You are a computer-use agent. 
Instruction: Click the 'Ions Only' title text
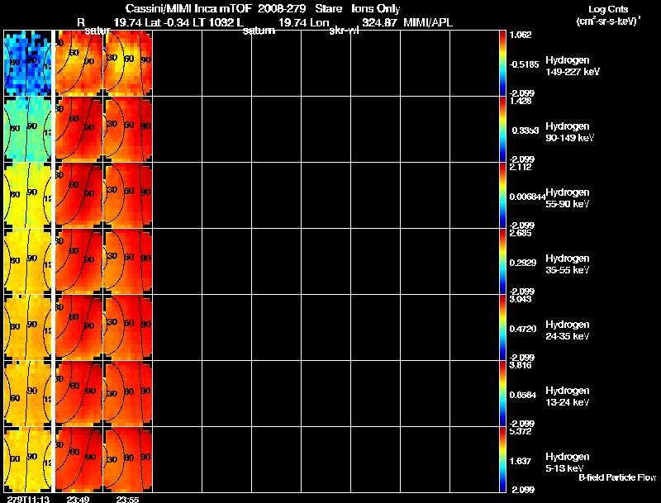(376, 9)
